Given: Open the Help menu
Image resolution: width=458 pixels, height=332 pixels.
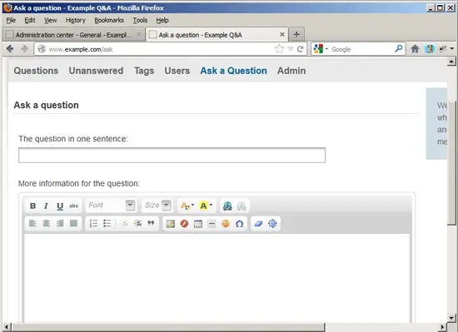Looking at the screenshot, I should click(x=162, y=20).
